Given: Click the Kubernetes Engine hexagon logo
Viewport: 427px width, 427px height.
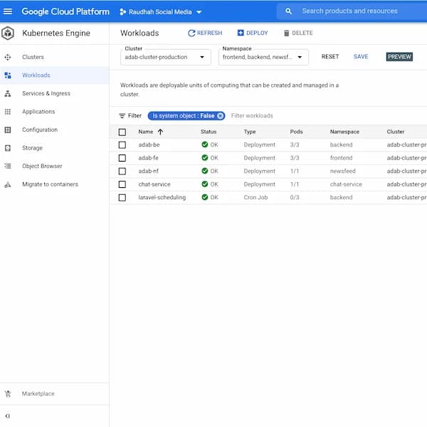Looking at the screenshot, I should [8, 33].
